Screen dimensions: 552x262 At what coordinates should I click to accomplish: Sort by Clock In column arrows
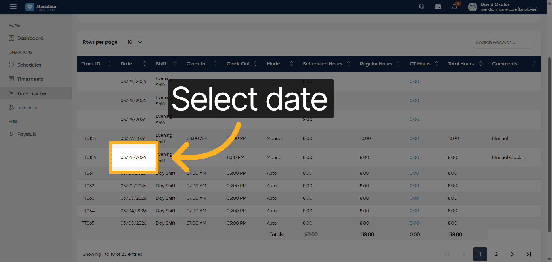point(215,64)
